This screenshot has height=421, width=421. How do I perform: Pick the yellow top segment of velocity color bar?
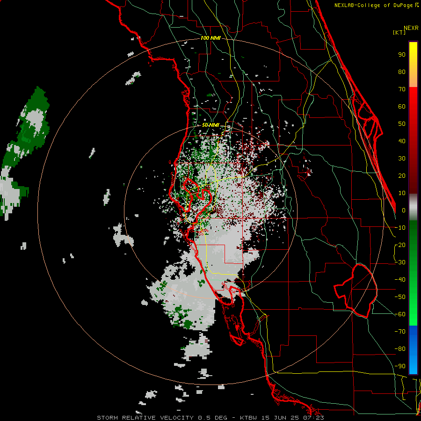click(x=413, y=65)
